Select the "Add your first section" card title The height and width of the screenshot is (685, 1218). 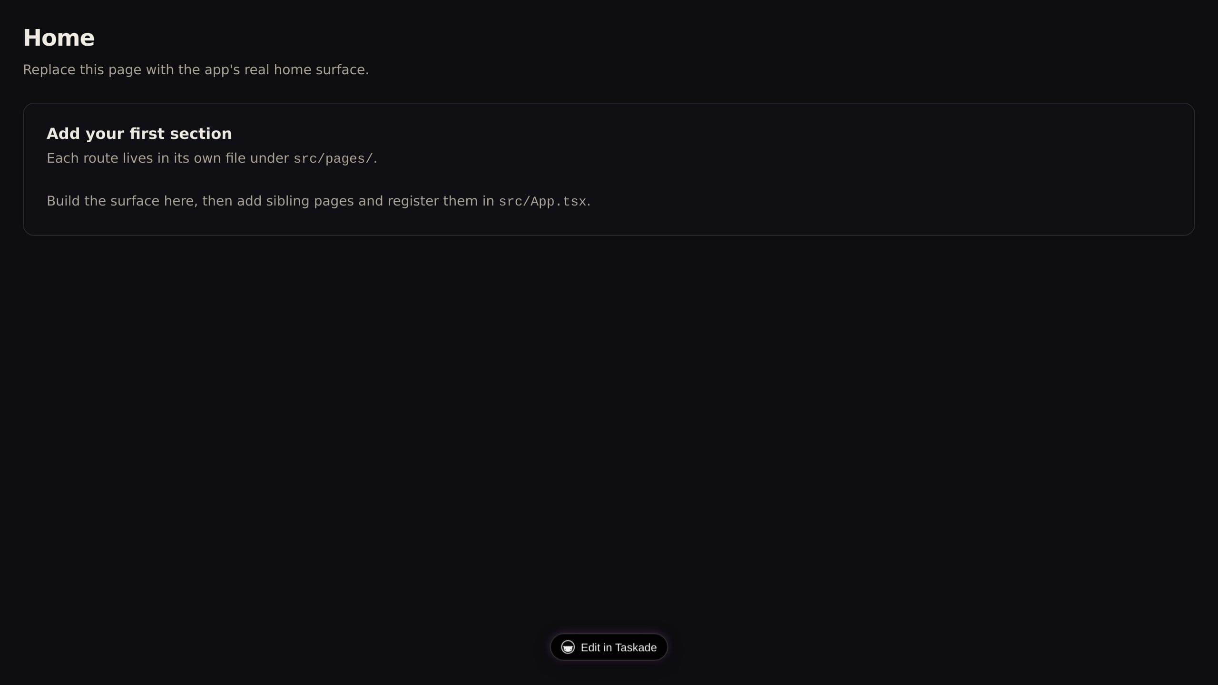pos(139,134)
